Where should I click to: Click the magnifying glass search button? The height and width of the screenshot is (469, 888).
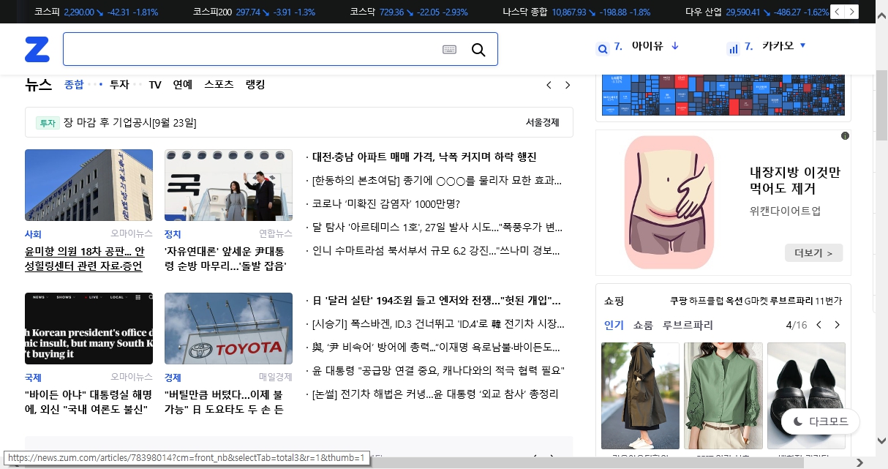pos(478,49)
